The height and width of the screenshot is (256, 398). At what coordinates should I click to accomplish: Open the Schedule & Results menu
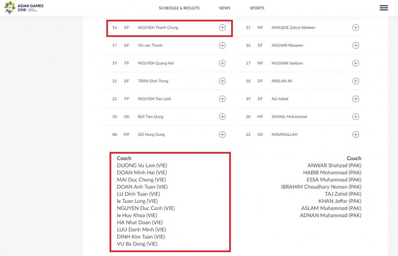(x=179, y=8)
